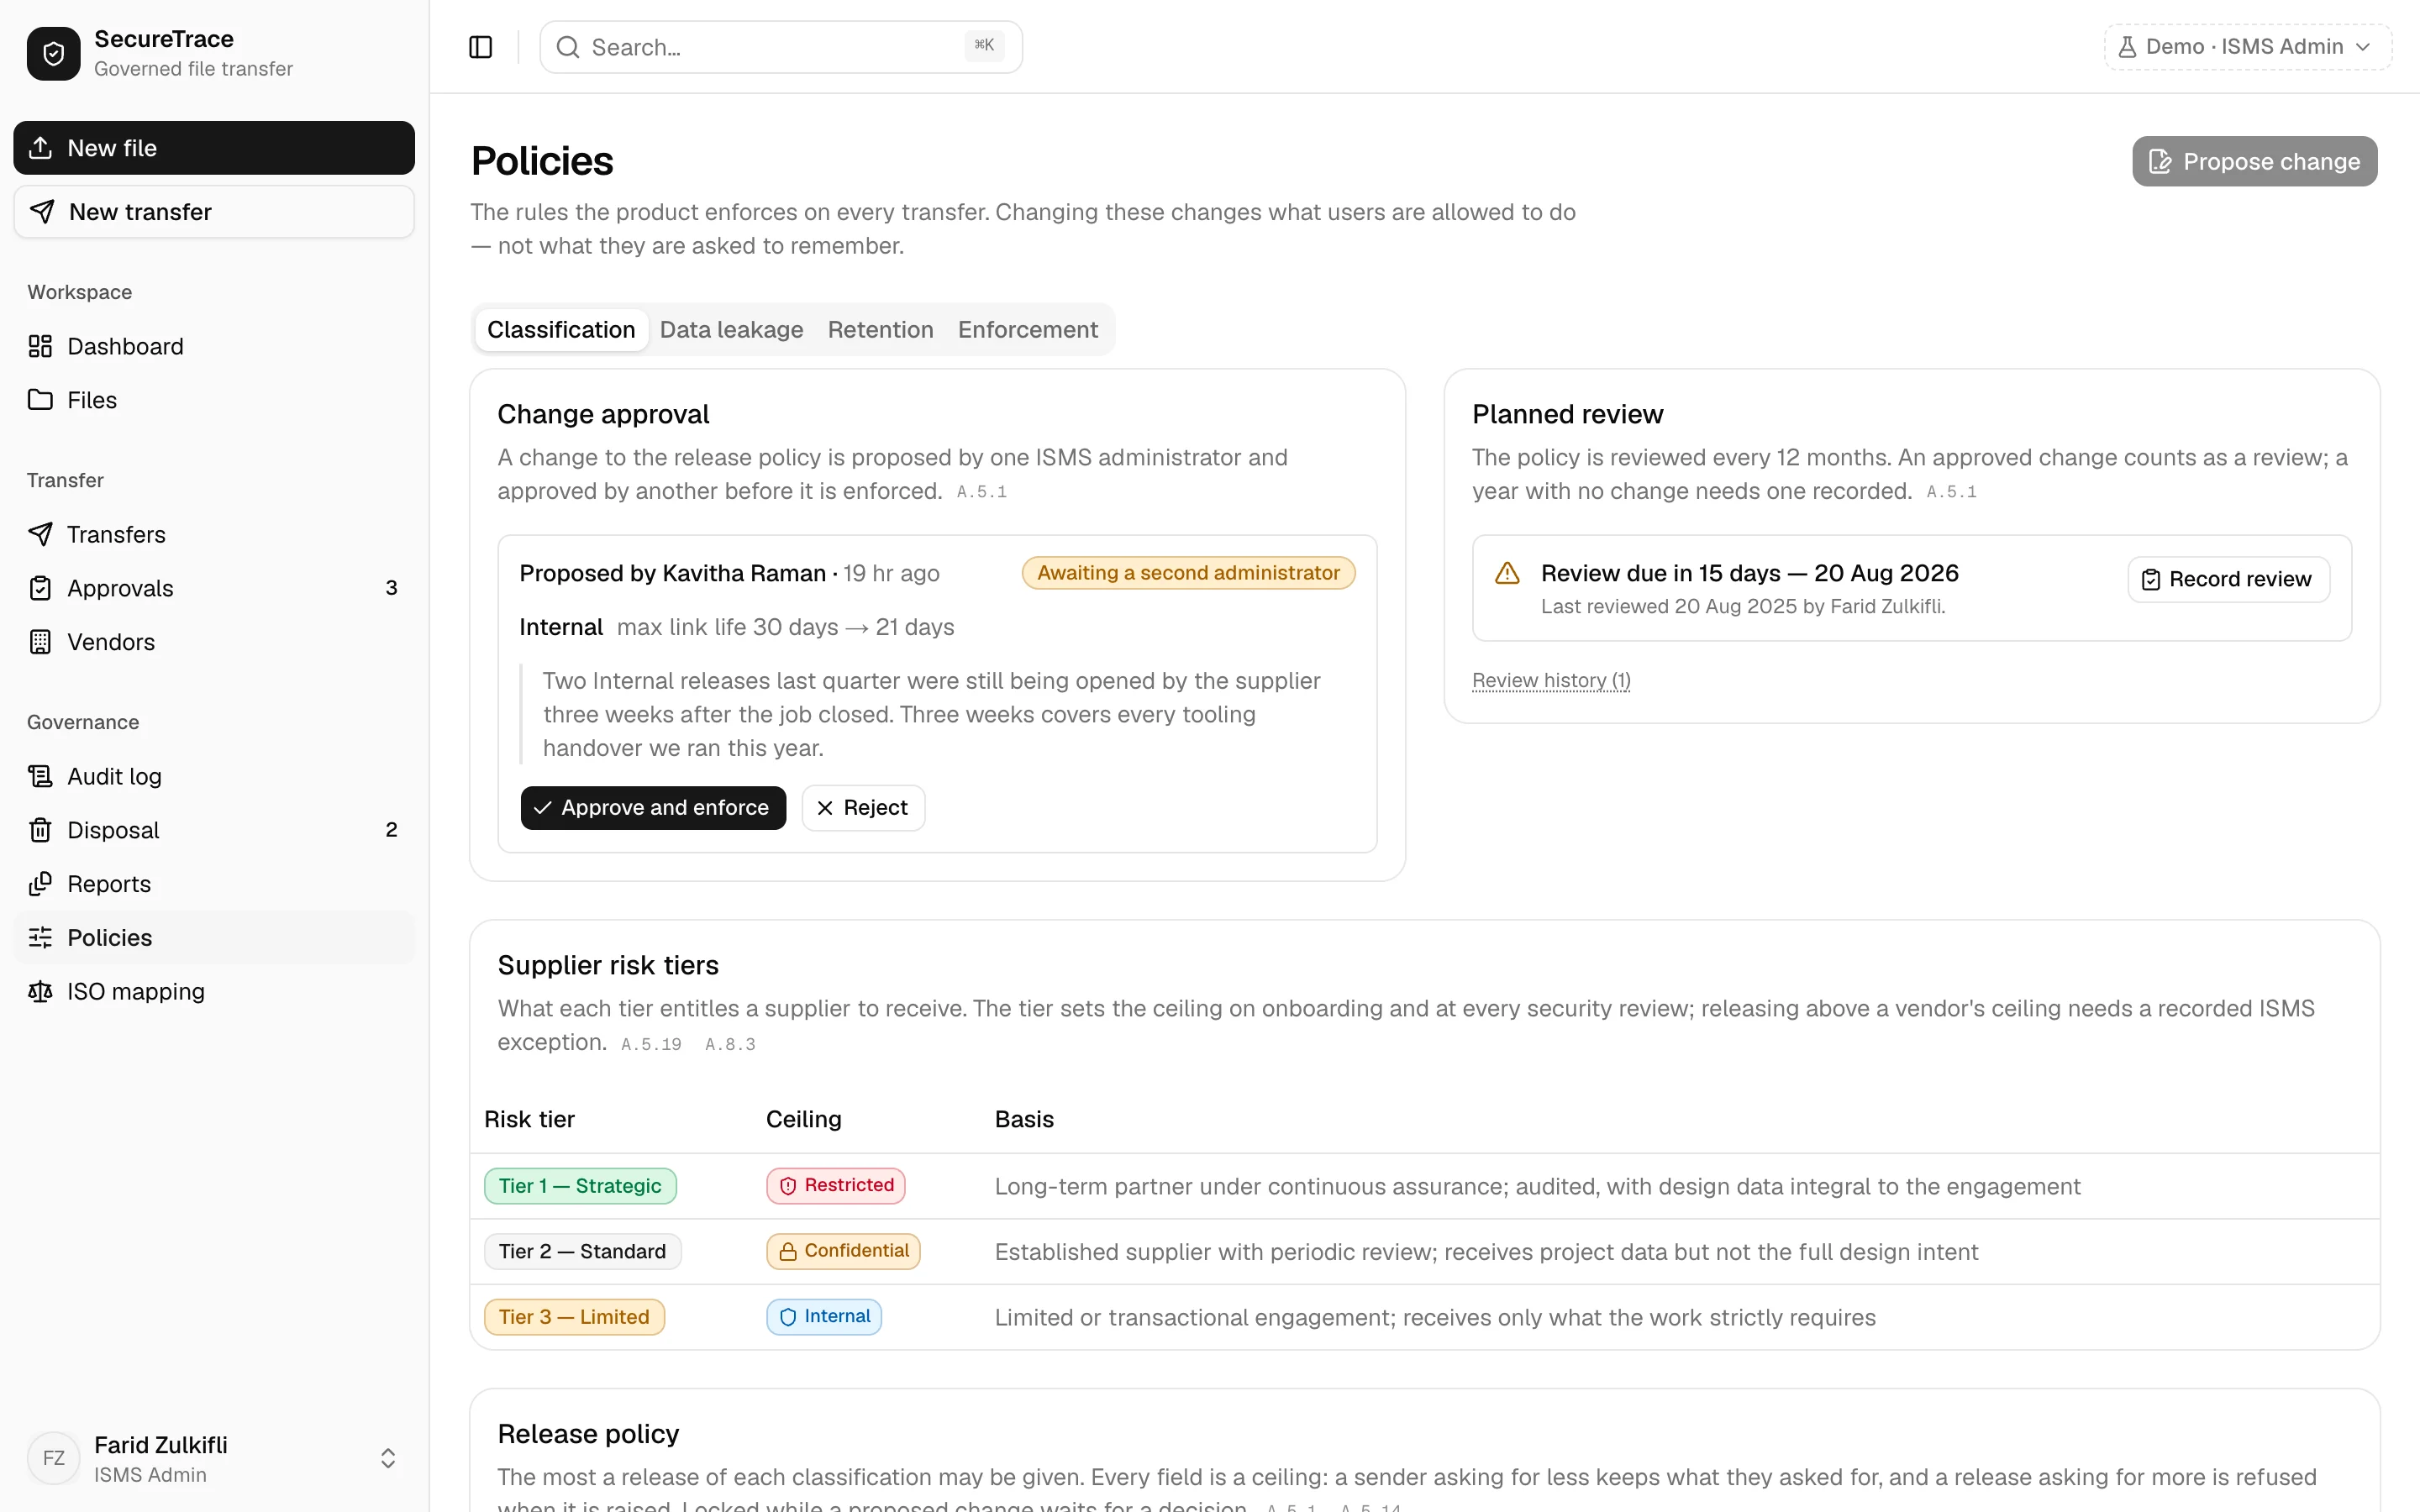Open the ISO mapping page
Viewport: 2420px width, 1512px height.
(214, 992)
